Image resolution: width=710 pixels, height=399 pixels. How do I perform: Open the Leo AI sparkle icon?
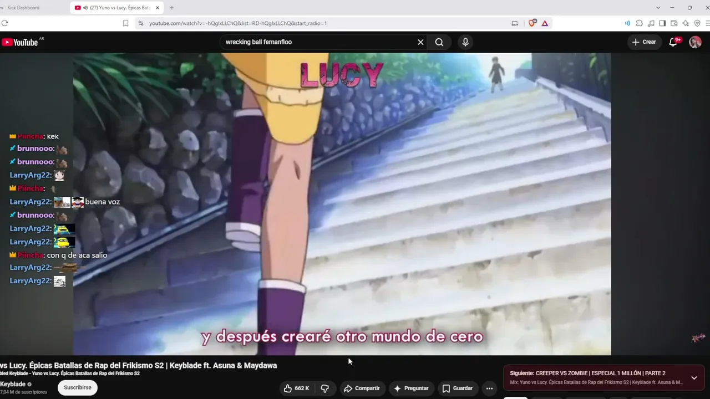(x=686, y=23)
